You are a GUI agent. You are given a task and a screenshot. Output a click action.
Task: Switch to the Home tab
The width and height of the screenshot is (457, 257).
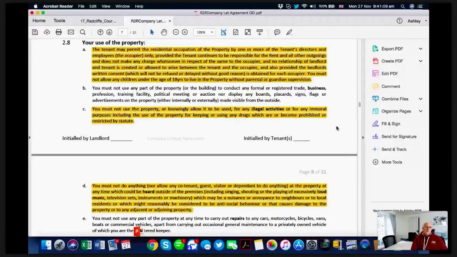click(x=39, y=21)
